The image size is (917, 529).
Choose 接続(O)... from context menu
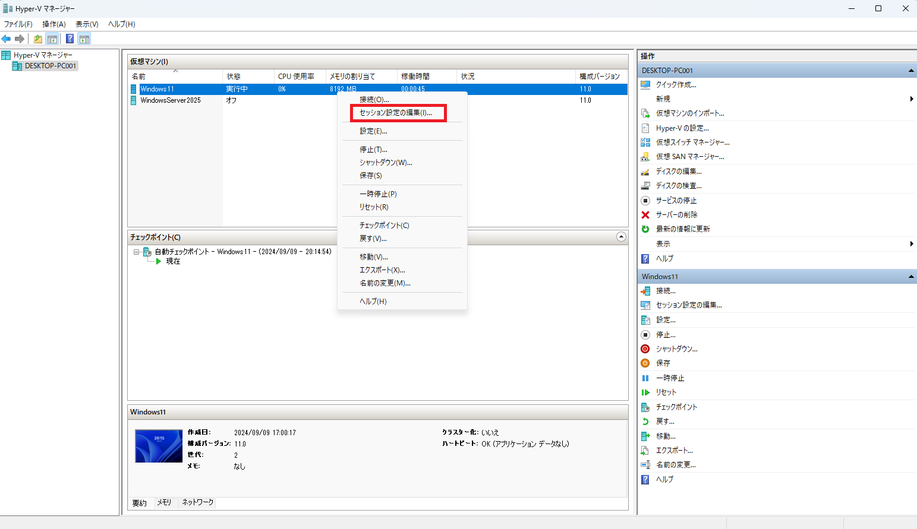[x=402, y=100]
